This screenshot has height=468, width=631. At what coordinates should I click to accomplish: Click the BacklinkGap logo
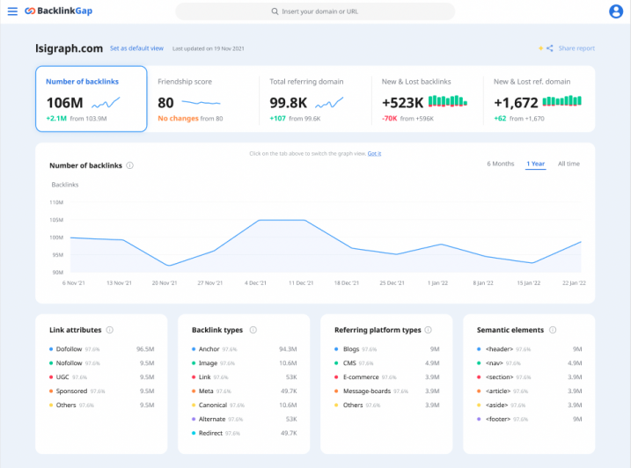tap(59, 11)
